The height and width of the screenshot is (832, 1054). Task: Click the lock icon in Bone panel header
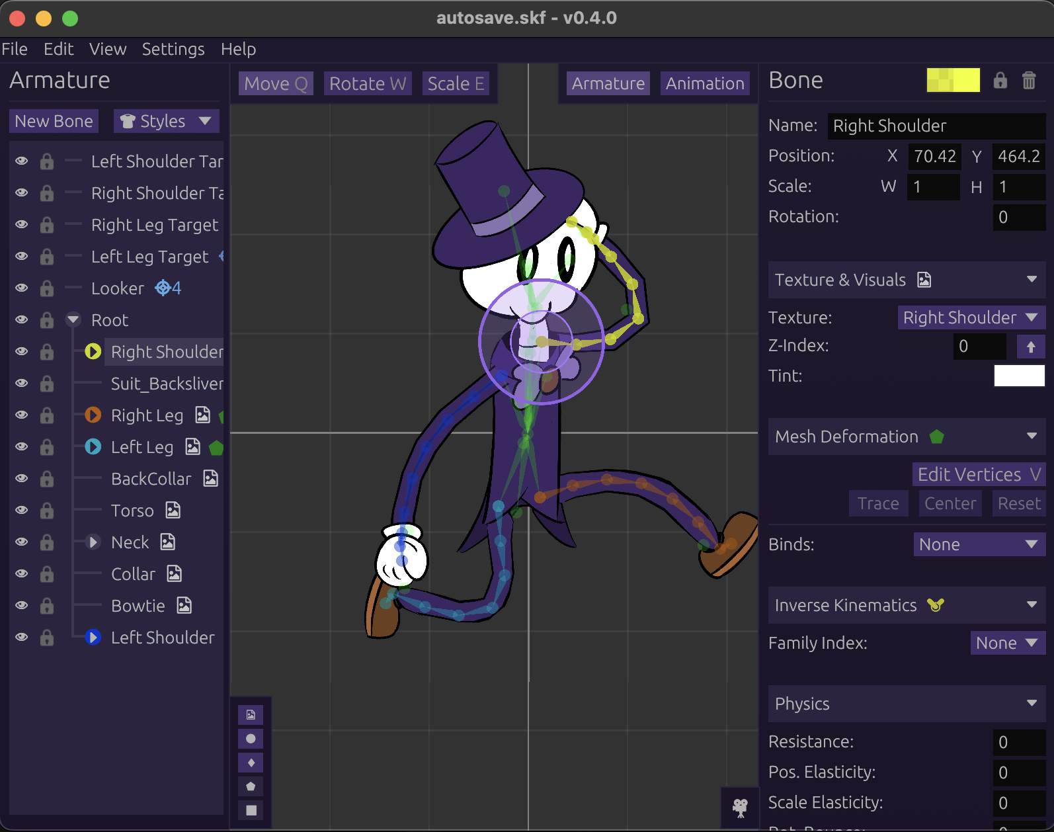pos(1000,81)
